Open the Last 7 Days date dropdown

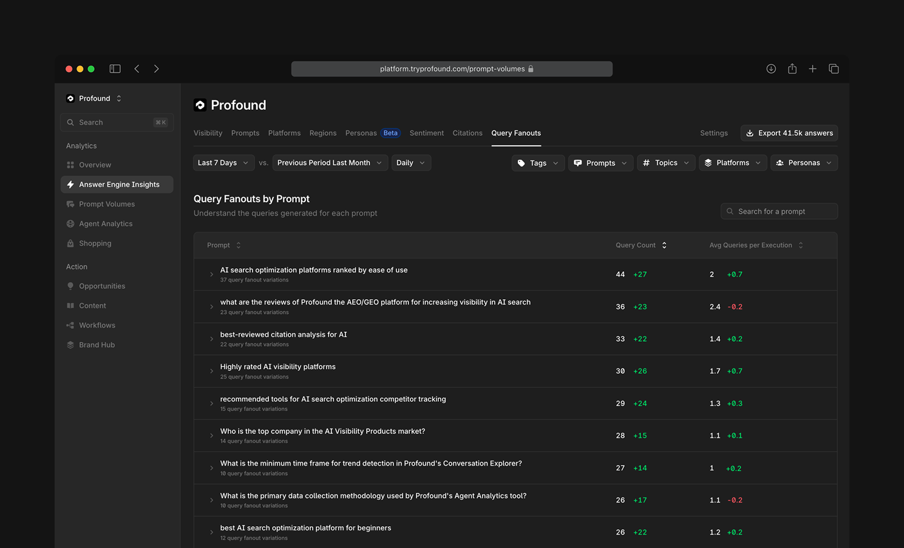[x=223, y=162]
